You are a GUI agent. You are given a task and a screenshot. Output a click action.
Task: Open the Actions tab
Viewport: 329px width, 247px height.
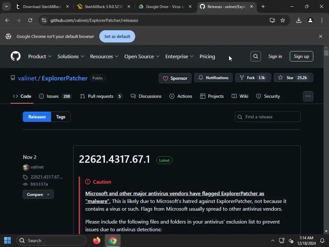tap(181, 96)
